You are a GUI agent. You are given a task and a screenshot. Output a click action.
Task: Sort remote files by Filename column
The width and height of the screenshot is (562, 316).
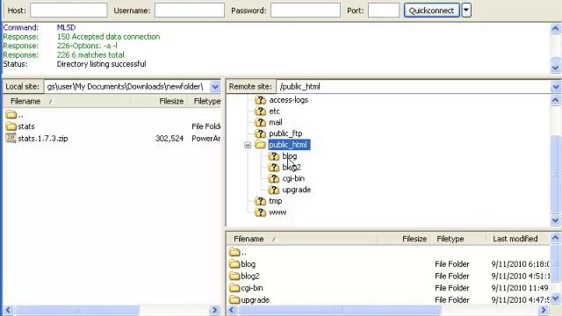302,239
